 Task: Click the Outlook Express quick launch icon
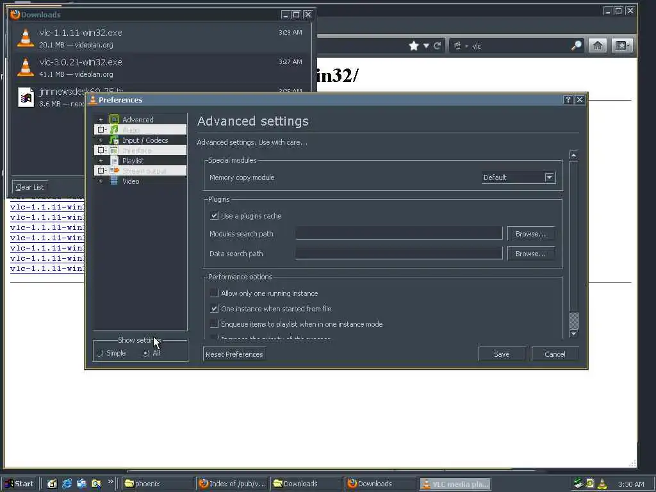81,484
